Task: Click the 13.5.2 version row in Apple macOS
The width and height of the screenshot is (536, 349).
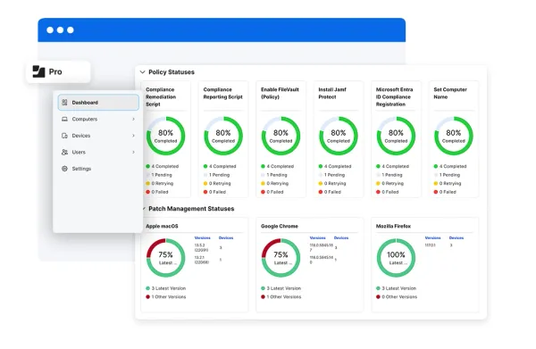Action: 208,247
